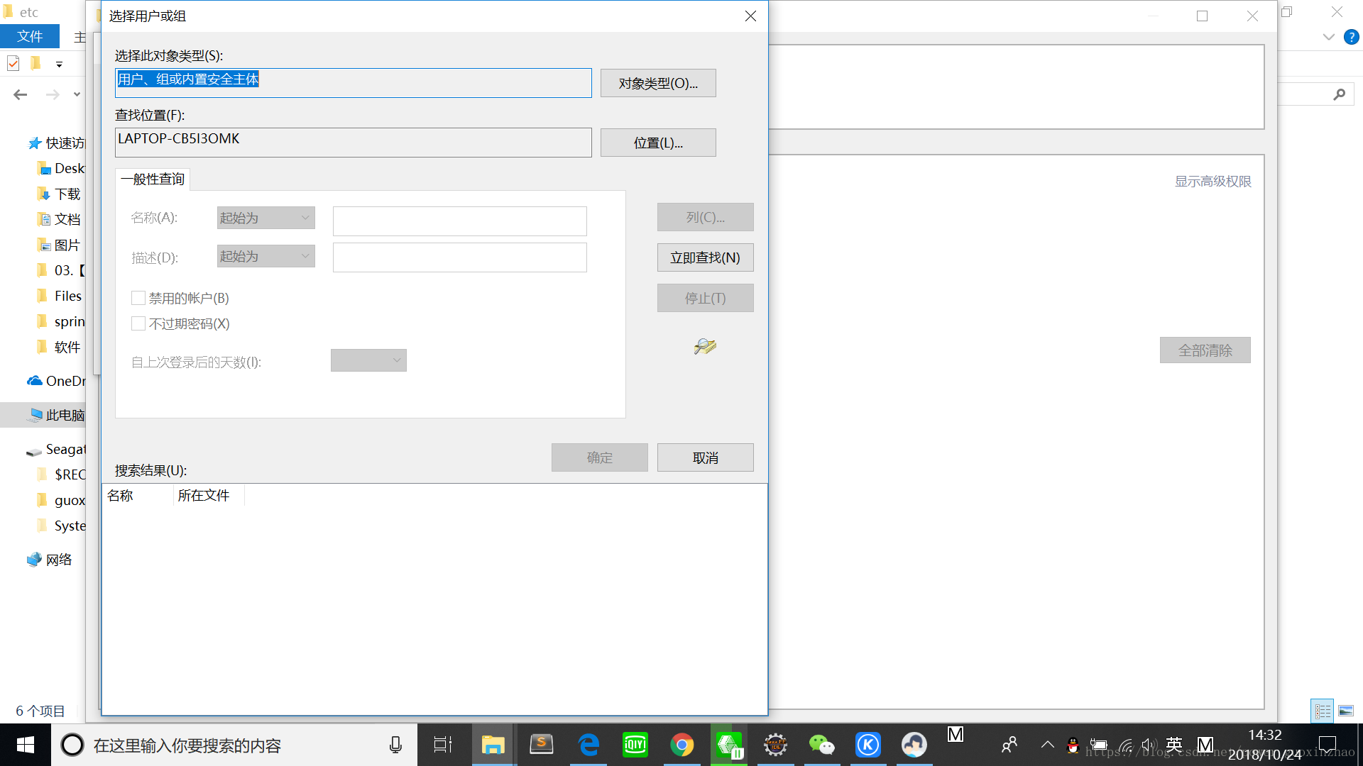1363x766 pixels.
Task: Click the Explorer forward arrow
Action: pos(53,94)
